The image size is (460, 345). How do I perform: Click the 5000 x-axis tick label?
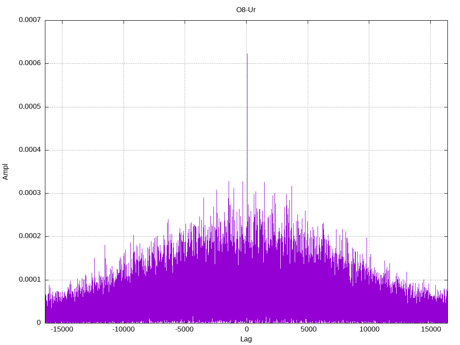point(308,330)
